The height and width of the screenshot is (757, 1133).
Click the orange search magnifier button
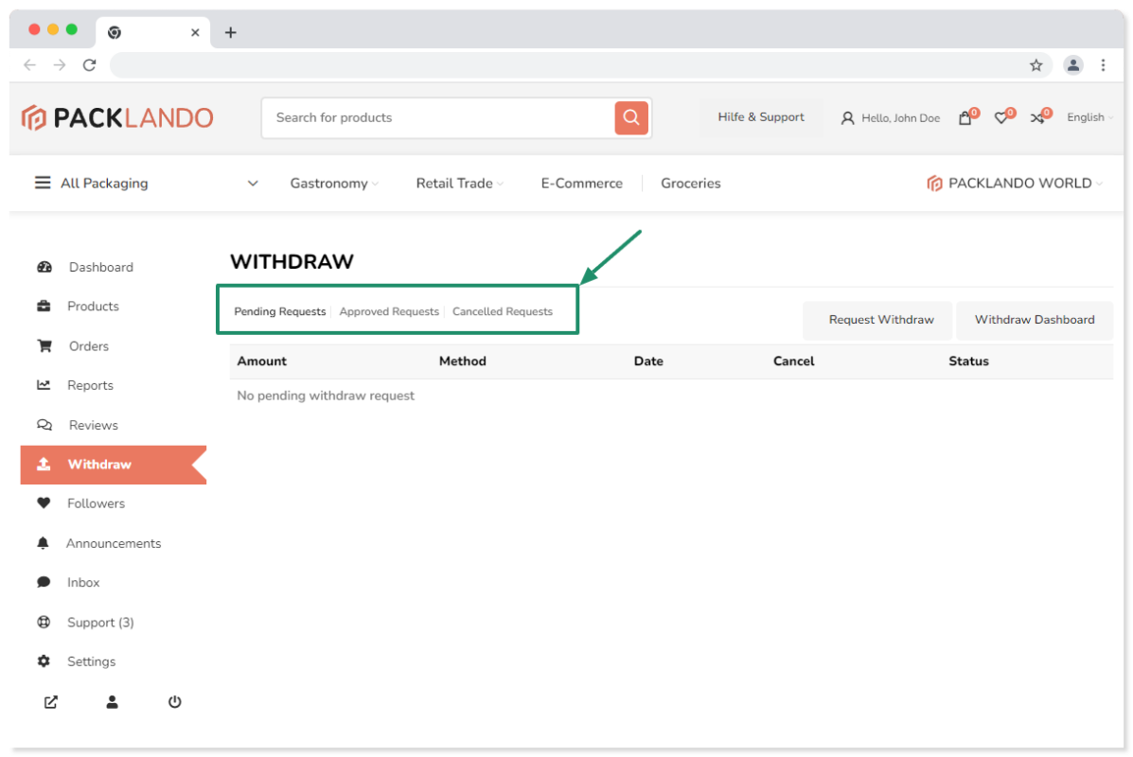pos(630,117)
